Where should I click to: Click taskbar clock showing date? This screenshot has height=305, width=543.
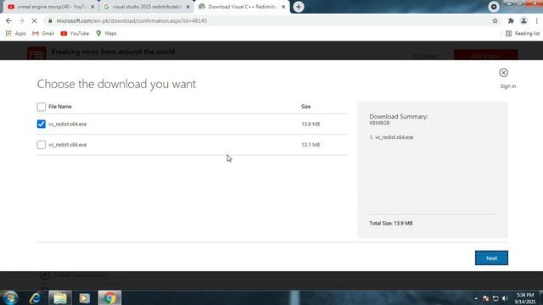[525, 298]
